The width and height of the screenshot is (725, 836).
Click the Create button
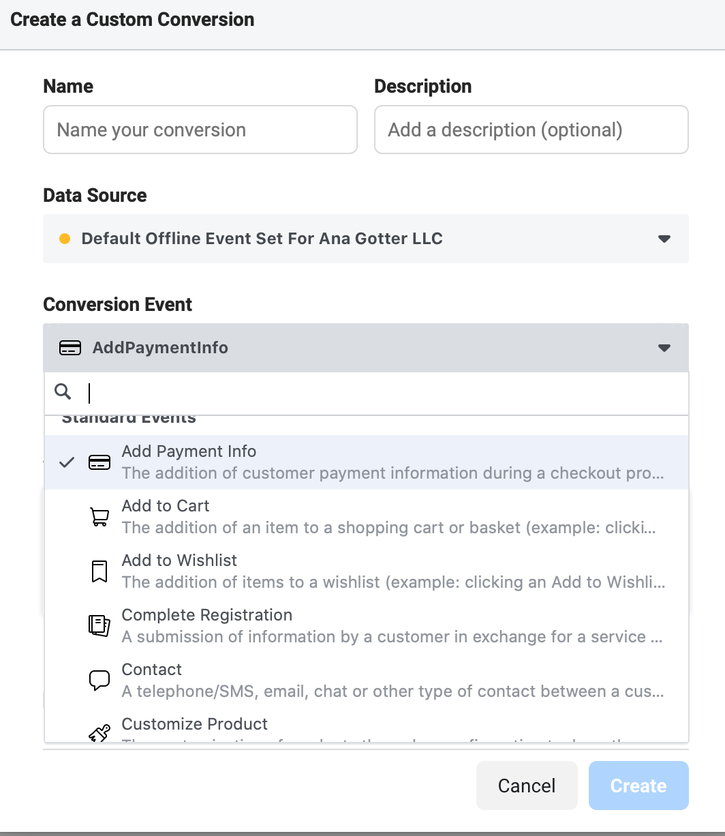tap(638, 786)
